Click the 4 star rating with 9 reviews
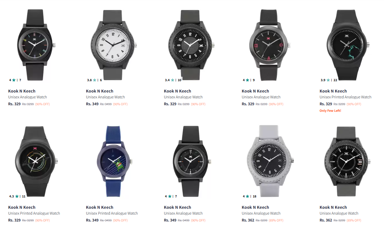391x227 pixels. click(248, 80)
